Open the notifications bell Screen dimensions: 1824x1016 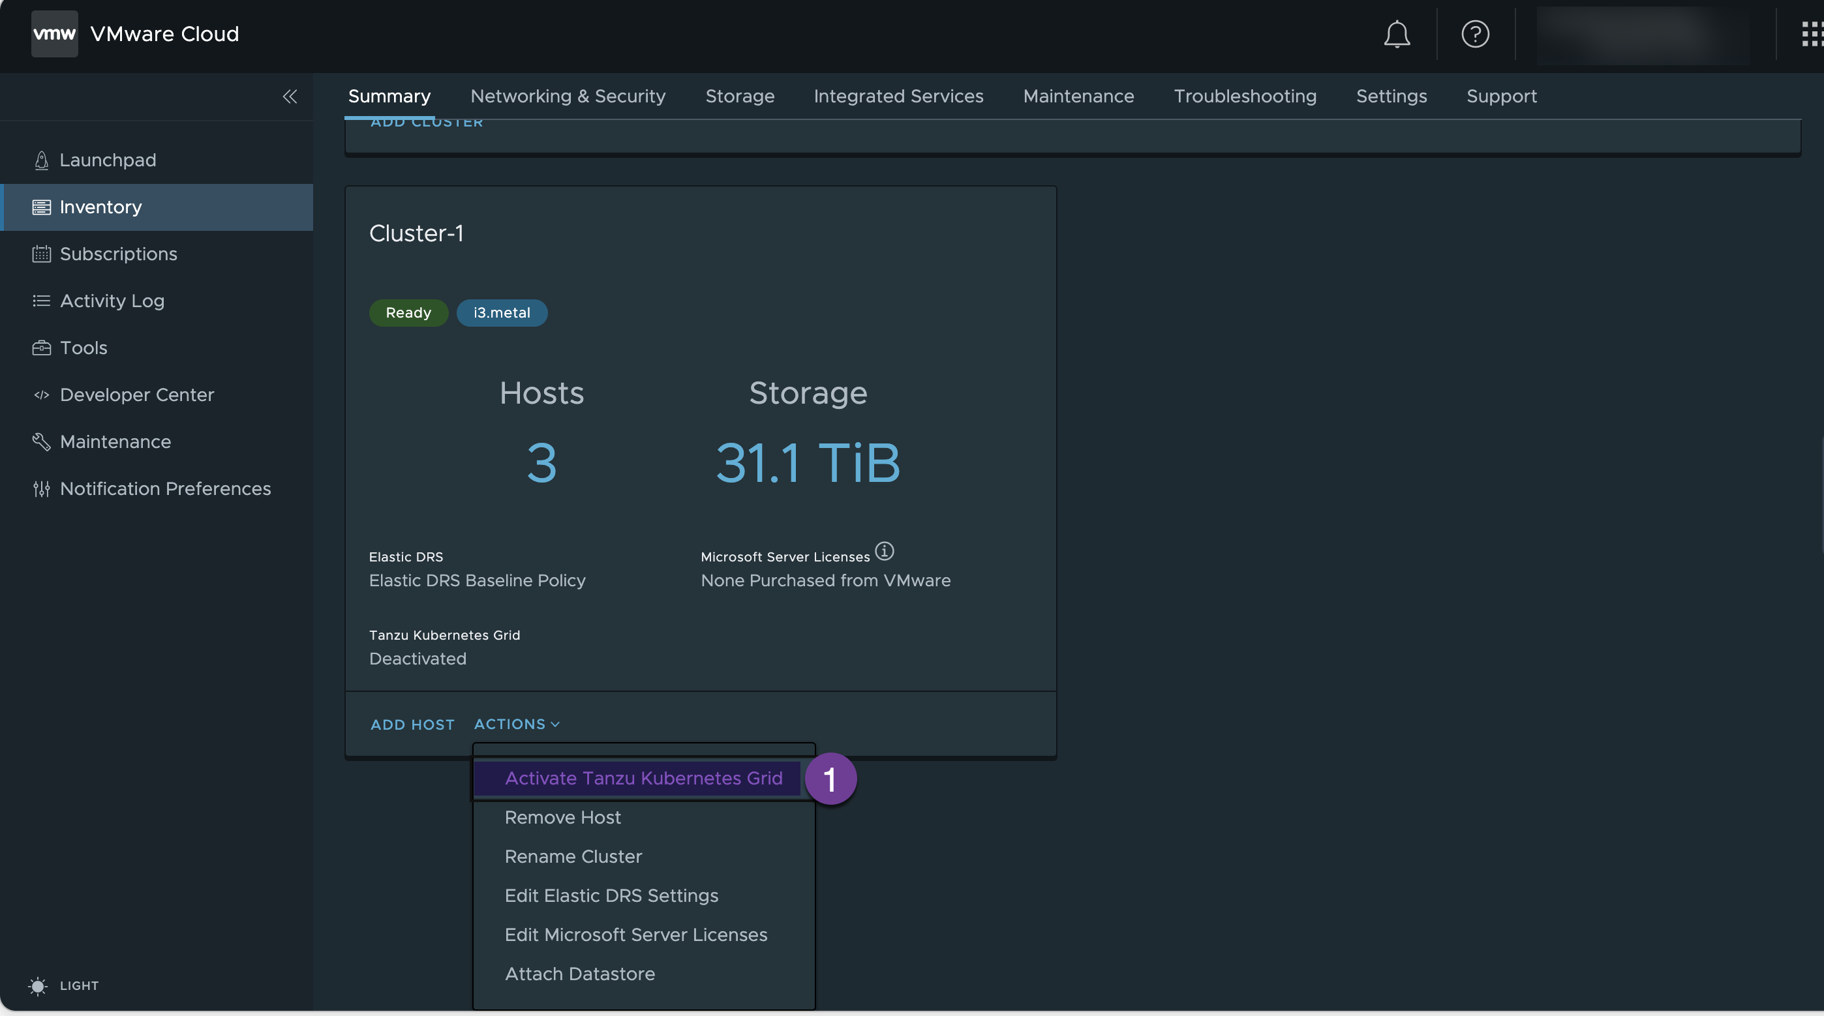[x=1396, y=34]
